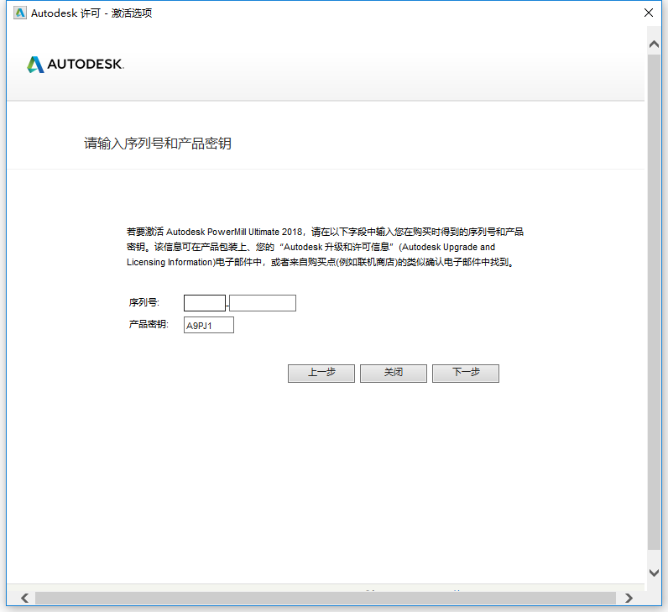Click horizontal scrollbar left arrow
668x612 pixels.
click(24, 598)
